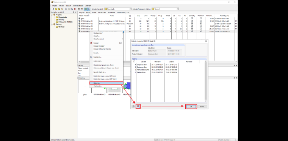This screenshot has width=288, height=141.
Task: Close the Navigátor projektů panel
Action: tap(76, 12)
